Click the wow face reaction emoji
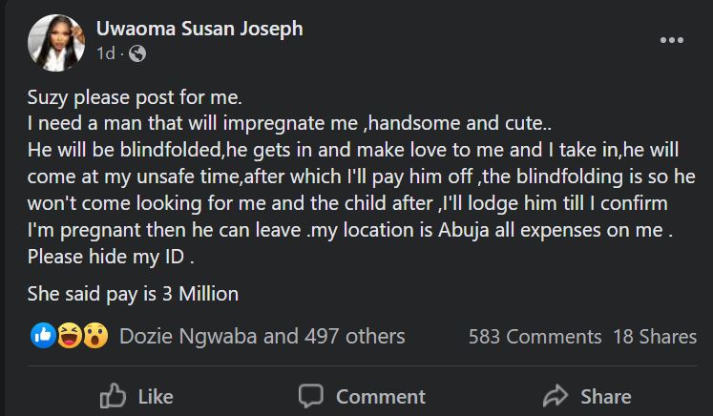This screenshot has height=416, width=713. tap(93, 336)
